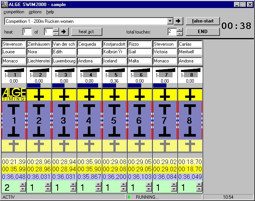Click swimming lane 5 pool area

click(x=115, y=120)
